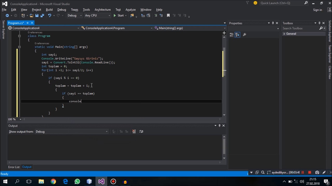Open the recorder drawing pencil tool
The height and width of the screenshot is (186, 332).
pyautogui.click(x=324, y=173)
